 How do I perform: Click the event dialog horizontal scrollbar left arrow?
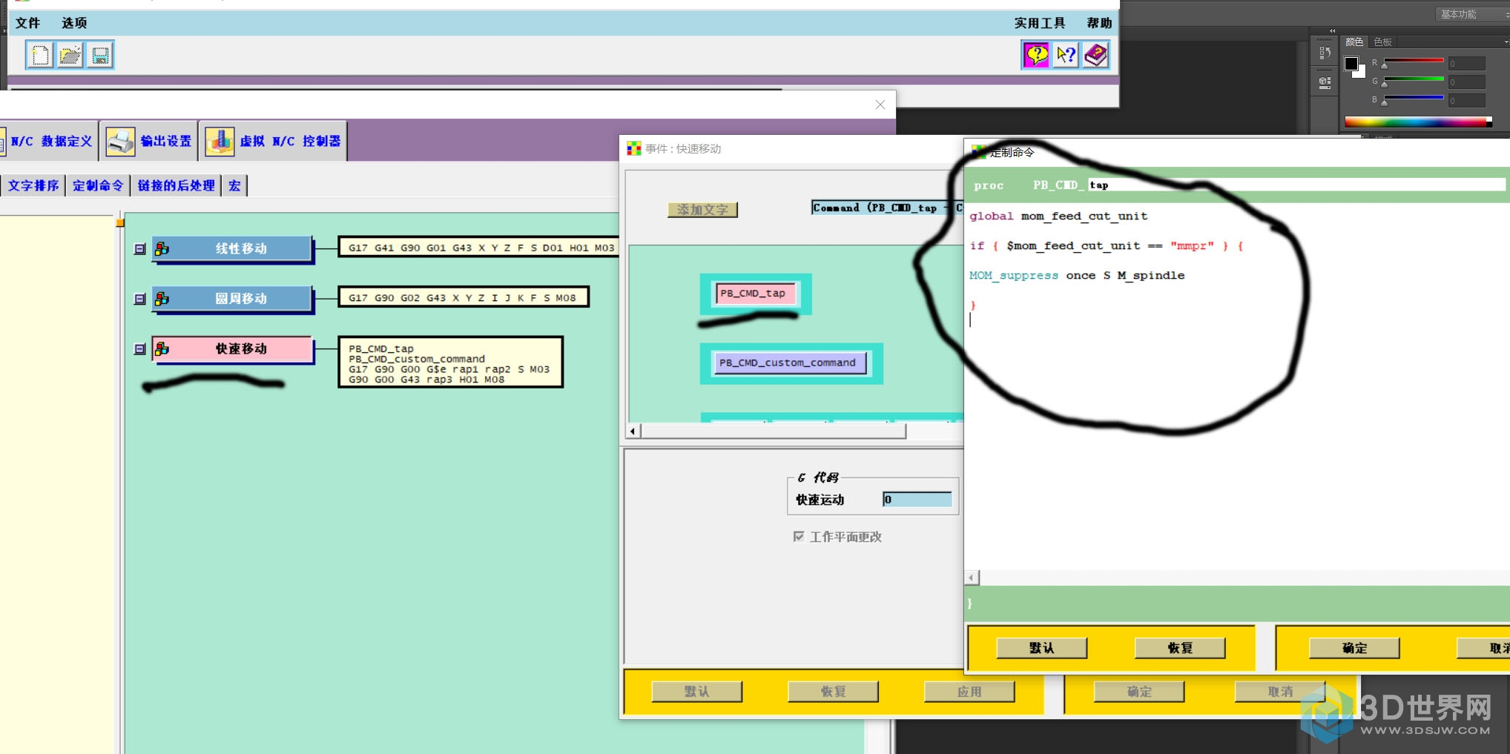pyautogui.click(x=633, y=431)
